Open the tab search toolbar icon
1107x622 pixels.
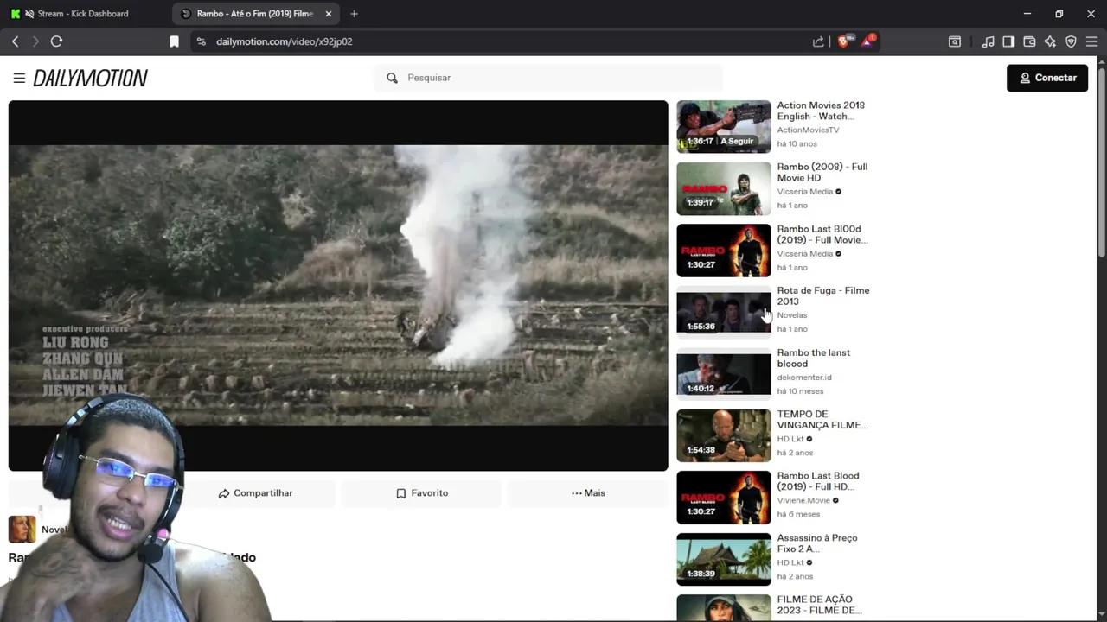(955, 41)
